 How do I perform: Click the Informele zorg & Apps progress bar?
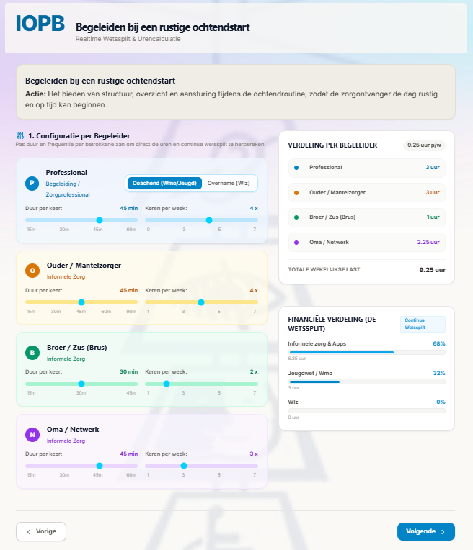366,352
